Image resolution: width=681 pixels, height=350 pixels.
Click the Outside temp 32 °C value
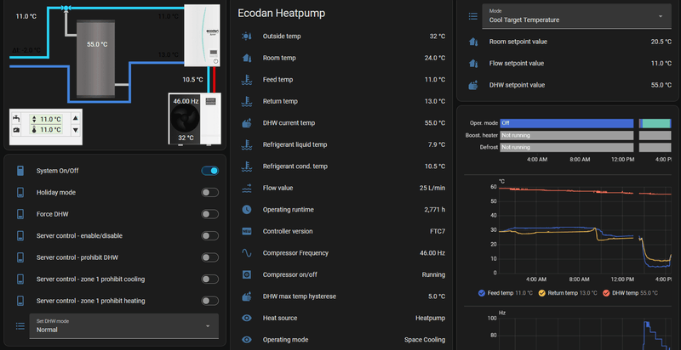click(438, 37)
